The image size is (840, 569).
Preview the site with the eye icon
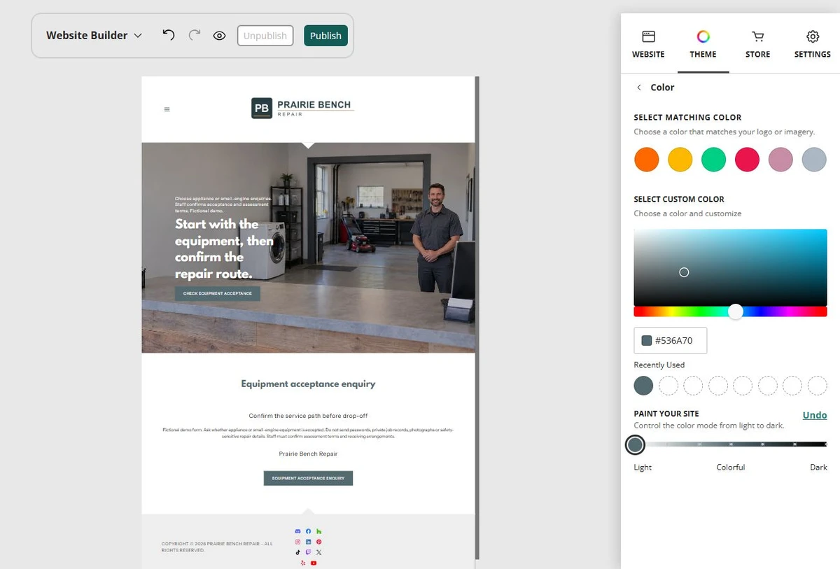[x=220, y=36]
